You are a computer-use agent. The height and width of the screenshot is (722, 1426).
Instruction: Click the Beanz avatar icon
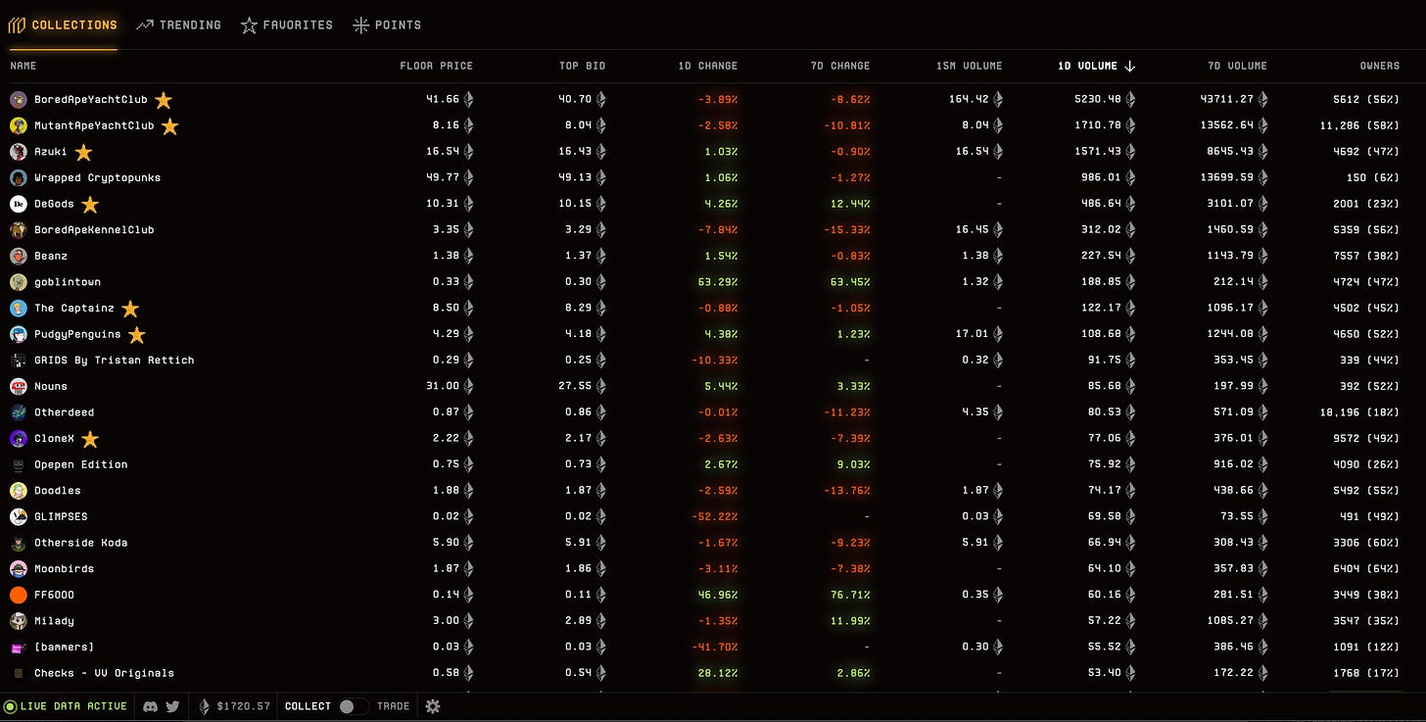coord(19,256)
